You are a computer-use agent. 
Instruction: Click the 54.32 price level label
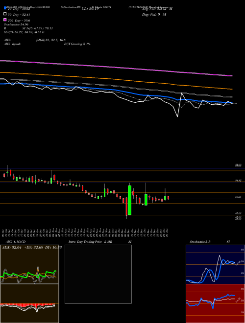[238, 181]
